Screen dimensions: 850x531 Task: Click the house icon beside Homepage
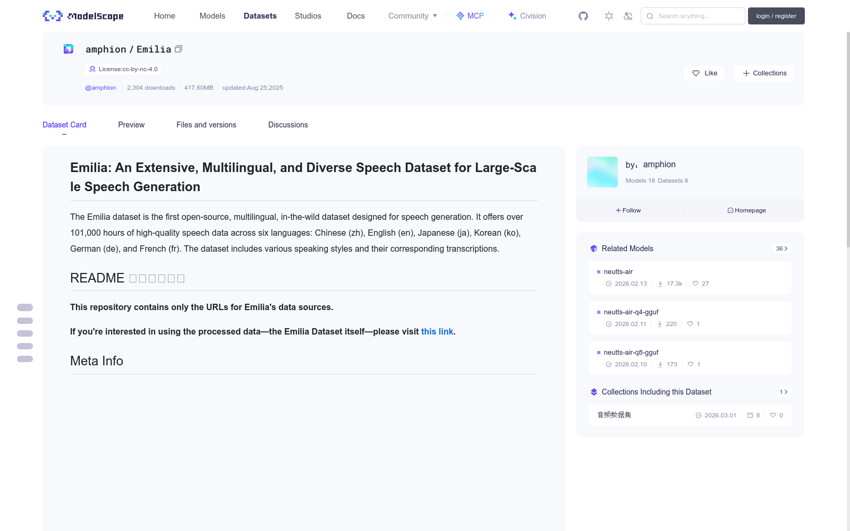coord(730,210)
